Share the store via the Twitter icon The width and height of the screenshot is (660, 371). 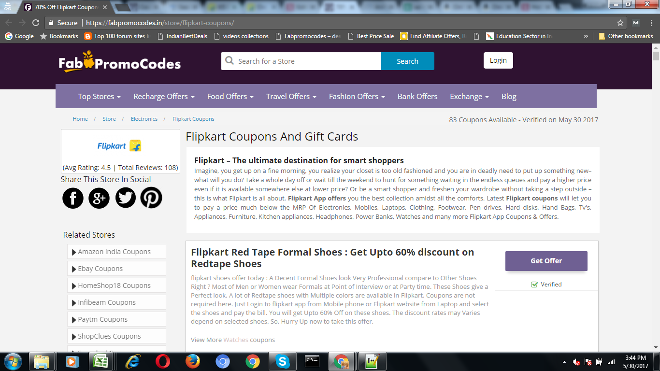pyautogui.click(x=125, y=198)
